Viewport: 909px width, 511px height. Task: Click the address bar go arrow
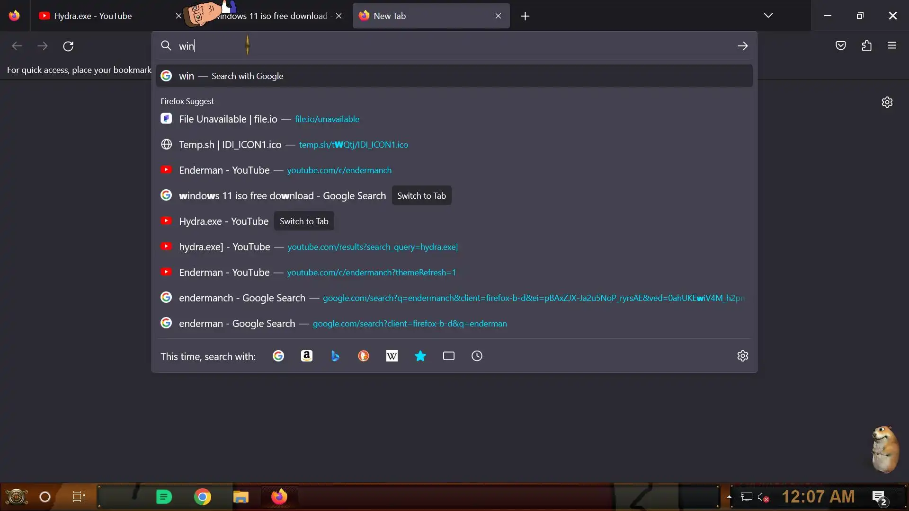742,46
